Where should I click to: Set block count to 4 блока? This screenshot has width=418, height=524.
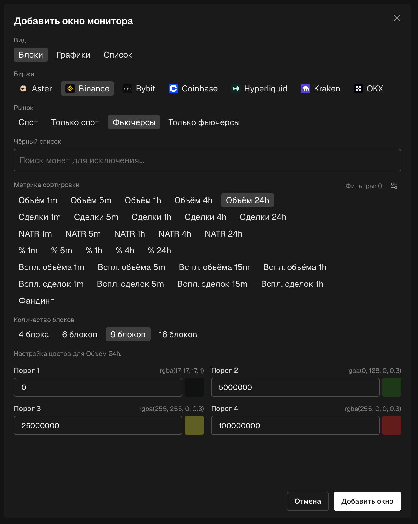click(34, 335)
